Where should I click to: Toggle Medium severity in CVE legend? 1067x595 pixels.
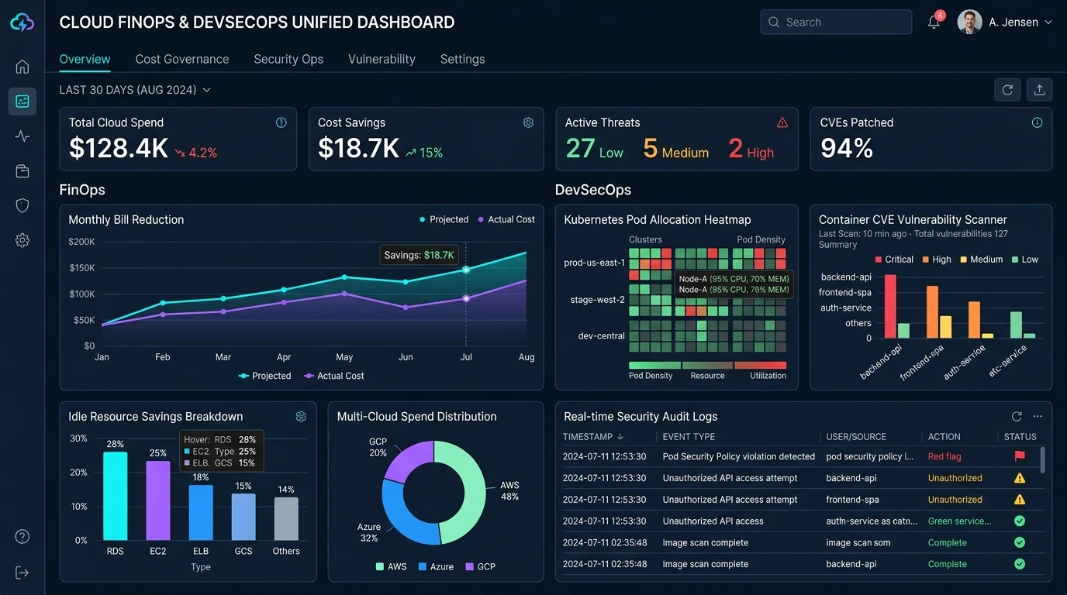pos(982,260)
